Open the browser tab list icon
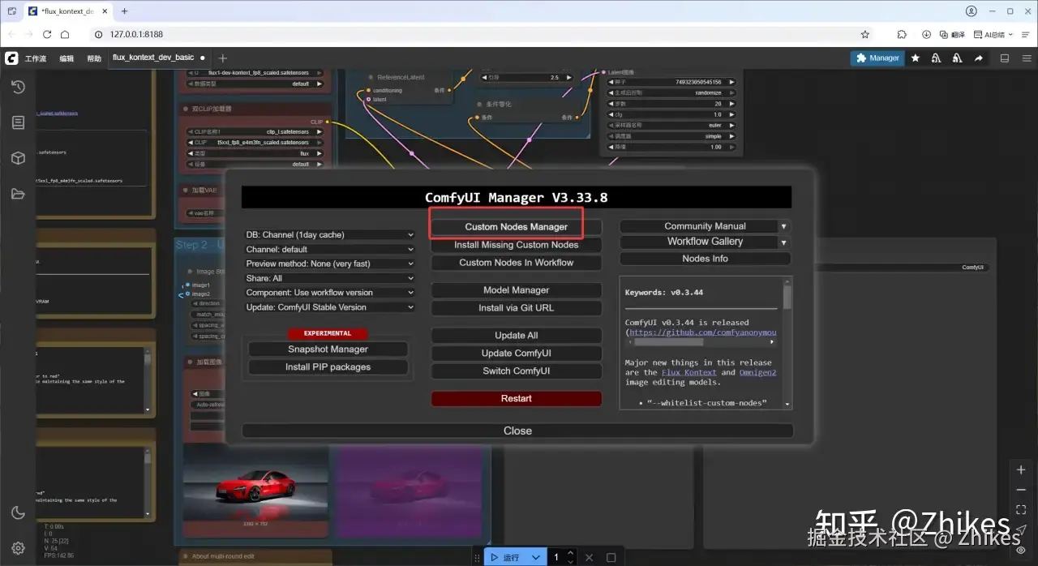The width and height of the screenshot is (1038, 566). (12, 11)
